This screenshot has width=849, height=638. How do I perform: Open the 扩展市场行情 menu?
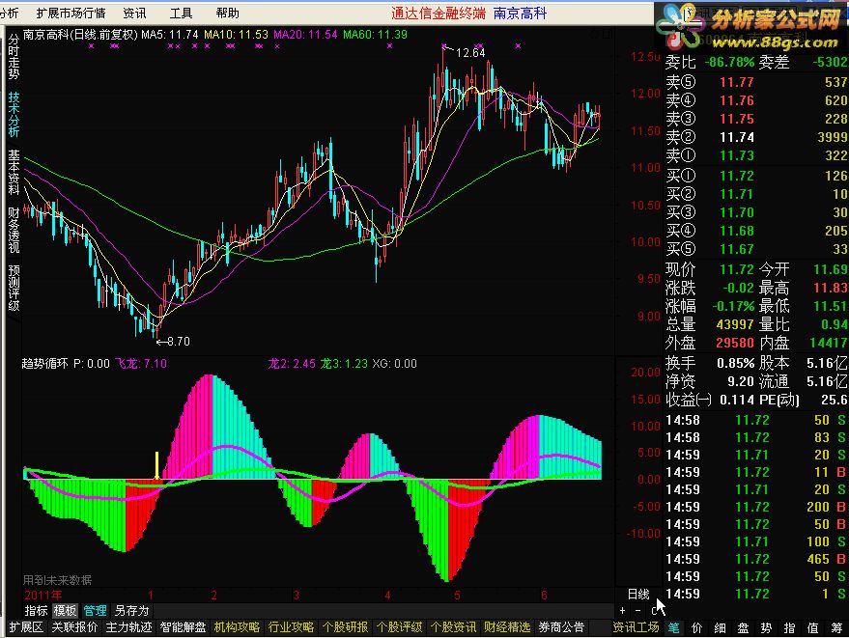coord(71,13)
